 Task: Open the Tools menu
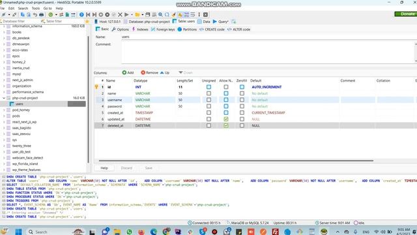[36, 8]
